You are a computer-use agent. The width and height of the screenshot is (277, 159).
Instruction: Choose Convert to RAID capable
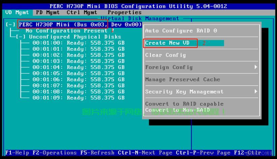tap(185, 104)
